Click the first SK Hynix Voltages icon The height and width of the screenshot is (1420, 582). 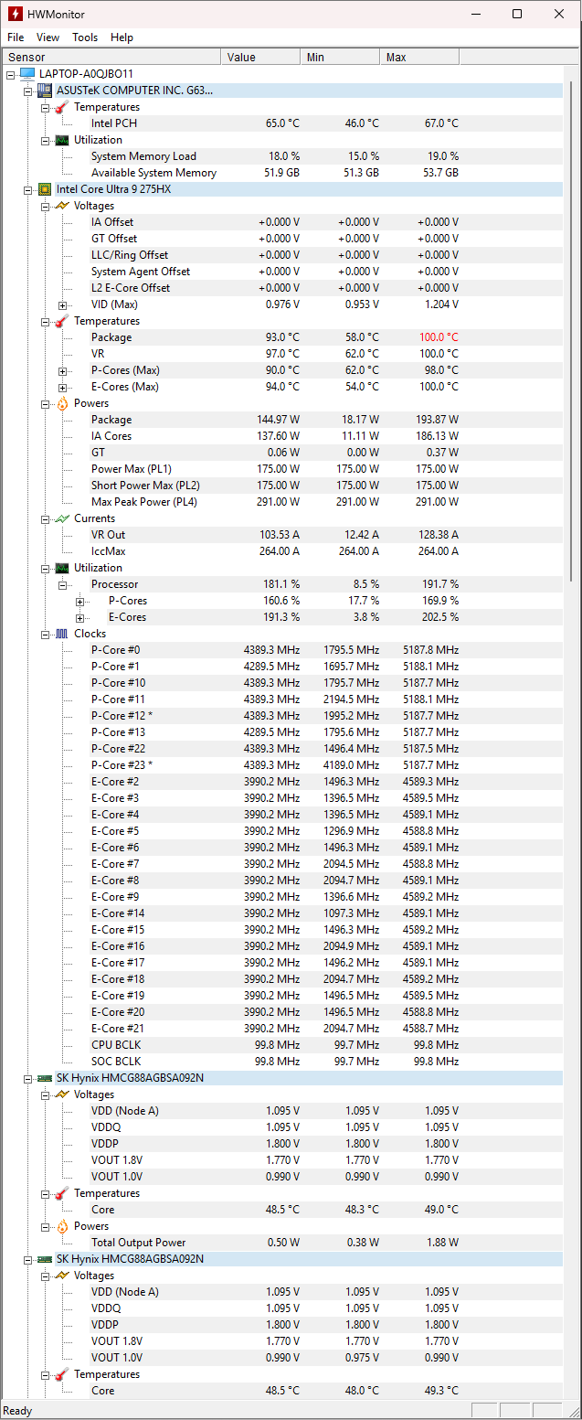pos(61,1094)
